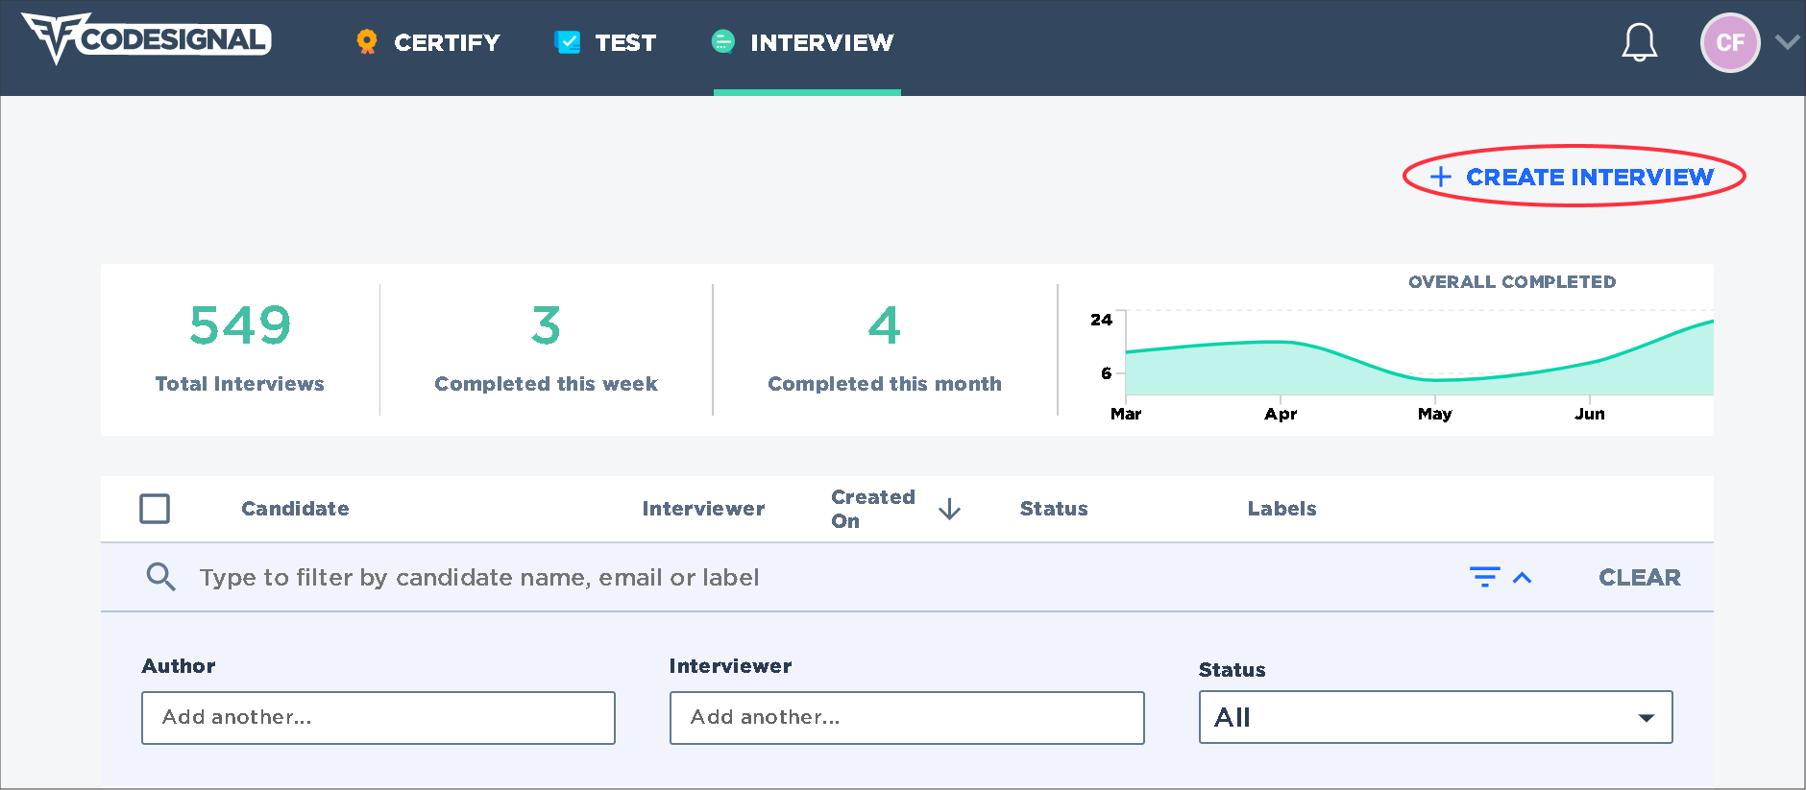Viewport: 1806px width, 790px height.
Task: Click the Author filter input field
Action: 378,717
